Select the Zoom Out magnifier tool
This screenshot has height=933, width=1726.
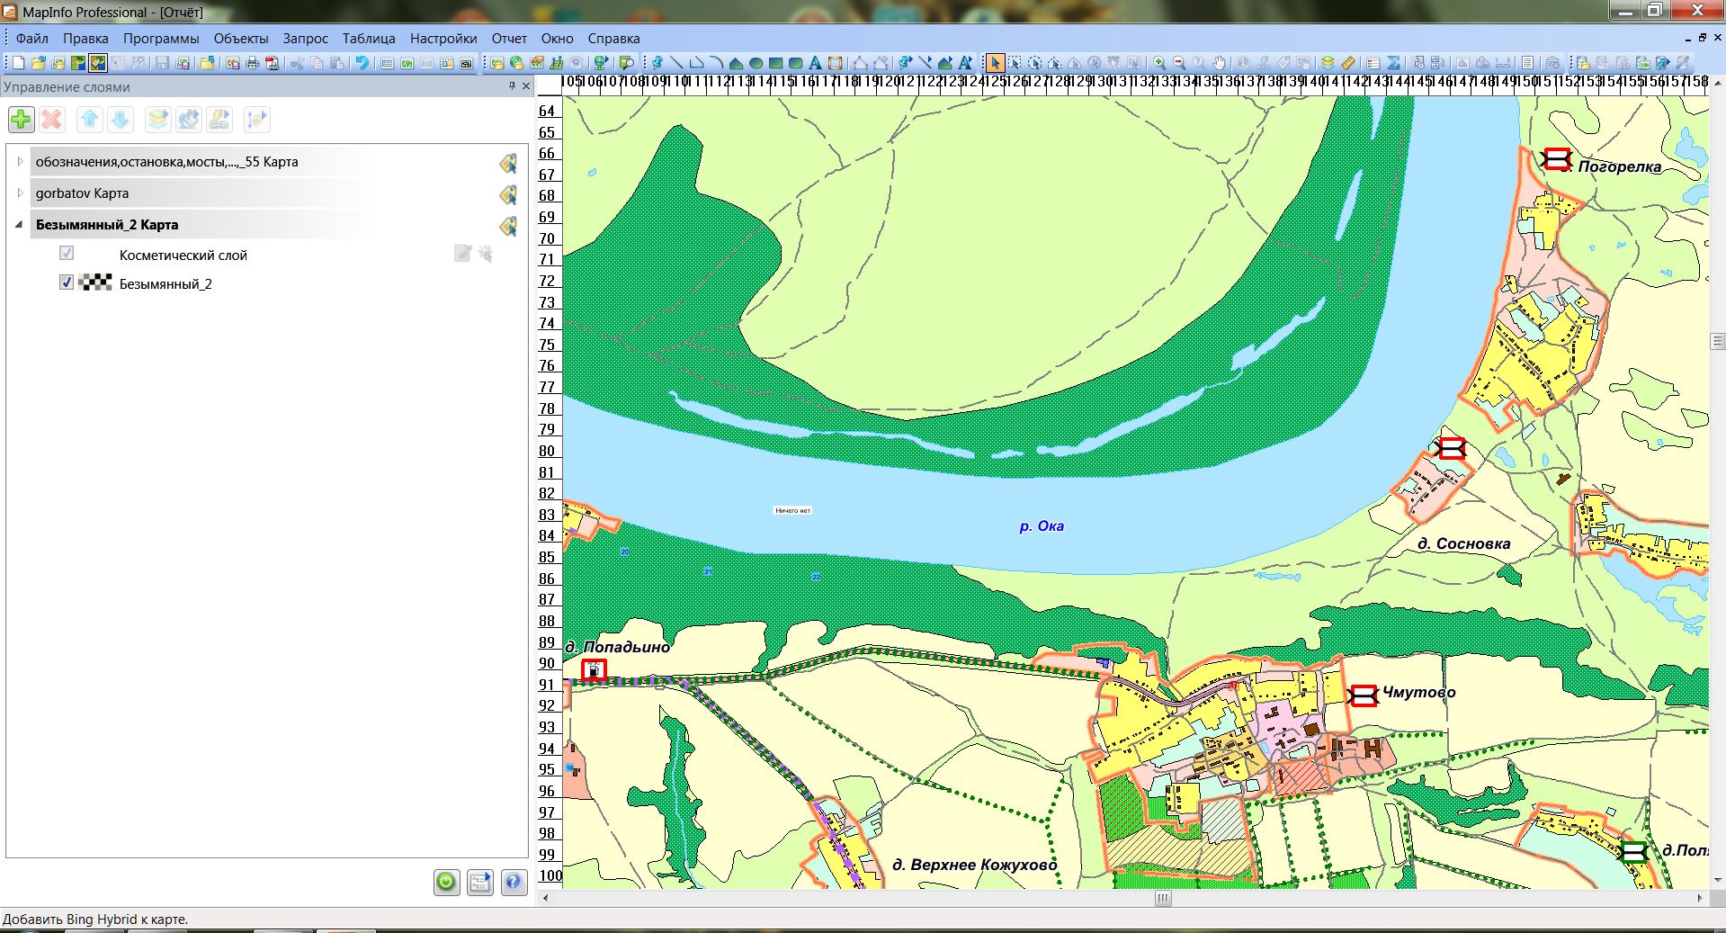tap(1179, 63)
